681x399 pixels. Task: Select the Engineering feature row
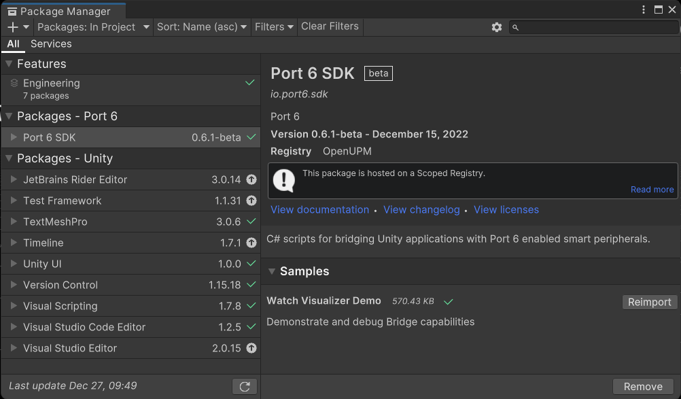click(x=130, y=90)
